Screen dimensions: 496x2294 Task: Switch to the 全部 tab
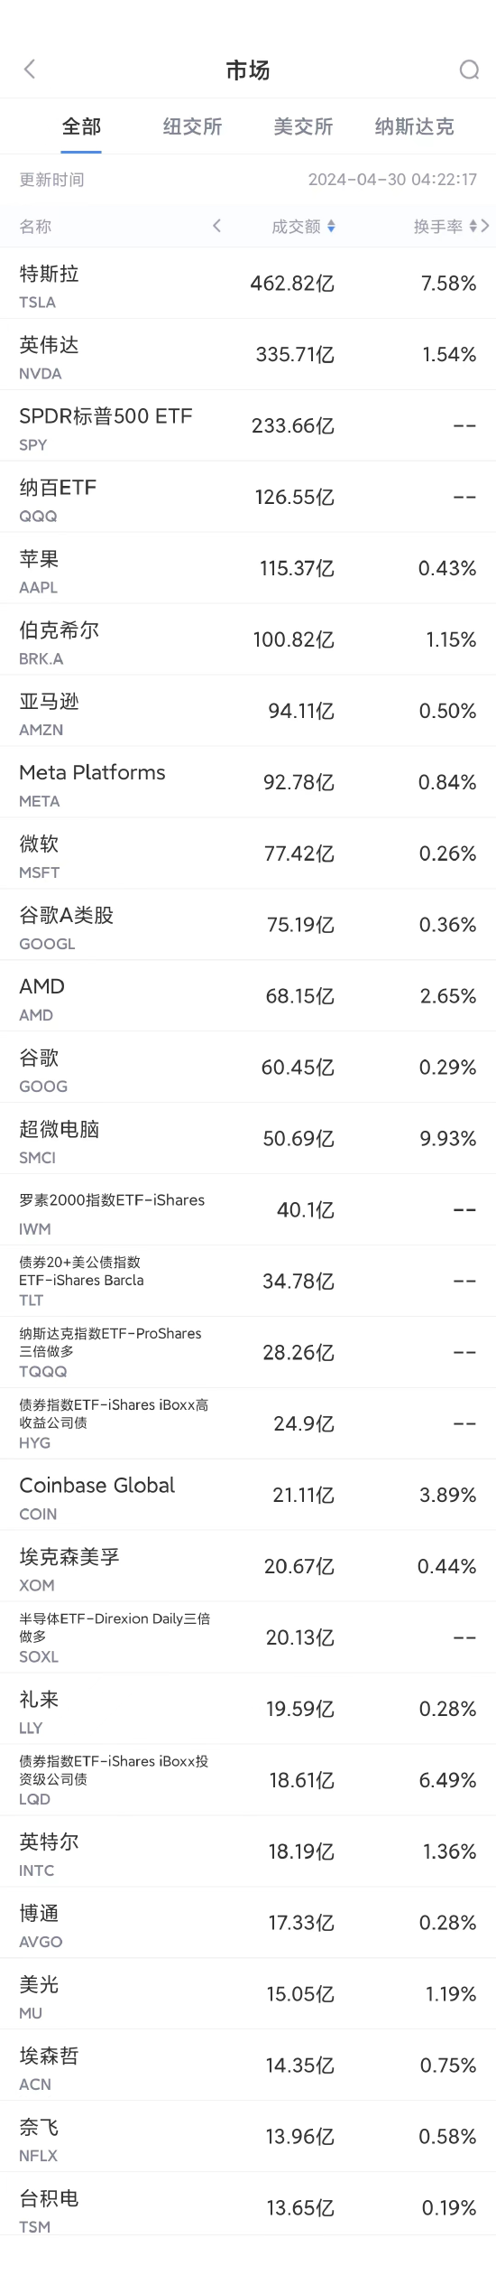pyautogui.click(x=81, y=126)
